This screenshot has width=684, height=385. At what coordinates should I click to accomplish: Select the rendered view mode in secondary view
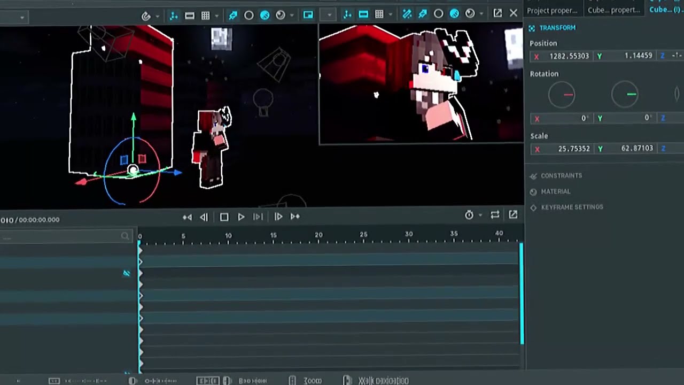[470, 13]
